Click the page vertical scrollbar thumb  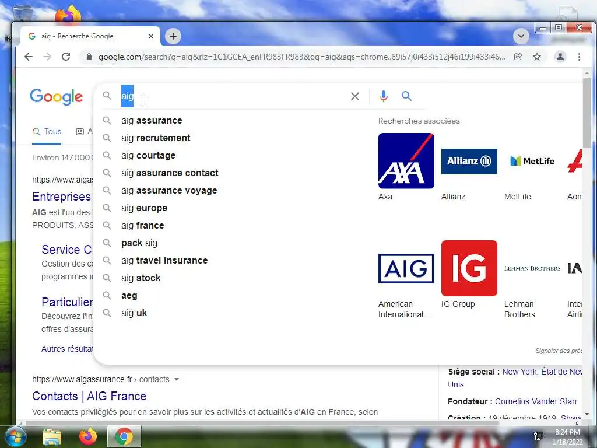(x=587, y=113)
